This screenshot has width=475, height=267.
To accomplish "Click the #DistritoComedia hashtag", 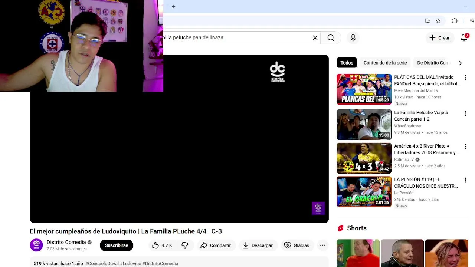I will tap(160, 263).
